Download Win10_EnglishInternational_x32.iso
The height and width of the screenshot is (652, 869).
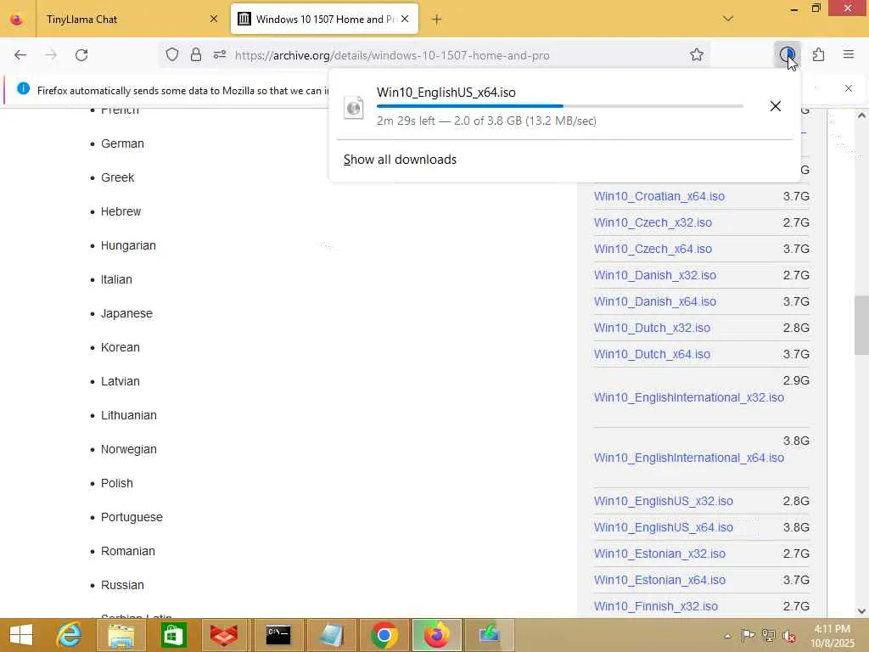click(x=689, y=397)
